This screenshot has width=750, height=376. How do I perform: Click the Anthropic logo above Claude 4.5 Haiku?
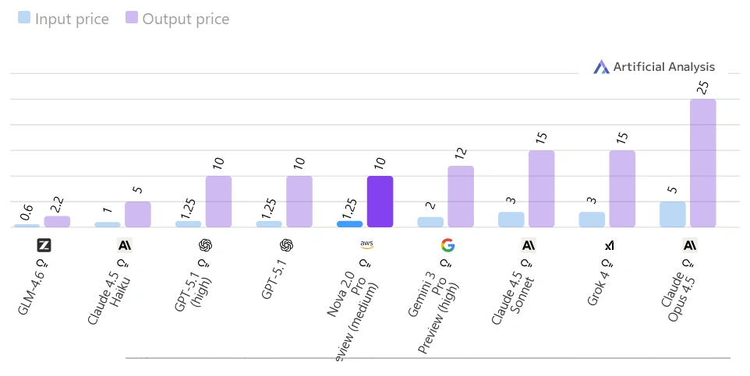[125, 245]
